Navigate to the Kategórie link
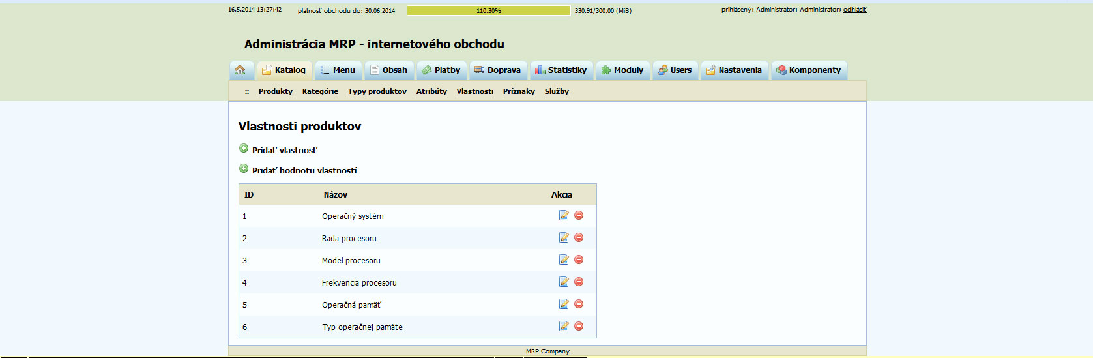Image resolution: width=1093 pixels, height=358 pixels. [320, 91]
